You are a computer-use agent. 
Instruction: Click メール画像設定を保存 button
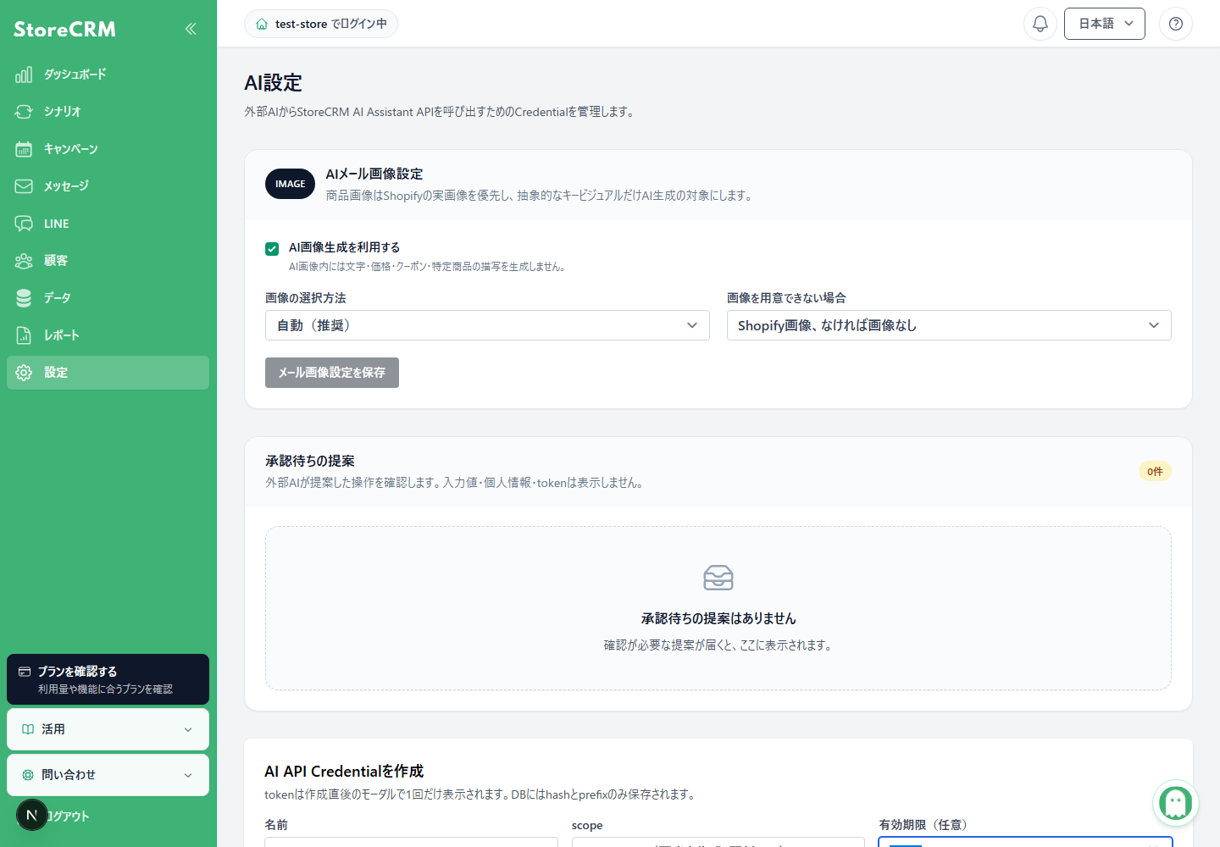pos(332,373)
